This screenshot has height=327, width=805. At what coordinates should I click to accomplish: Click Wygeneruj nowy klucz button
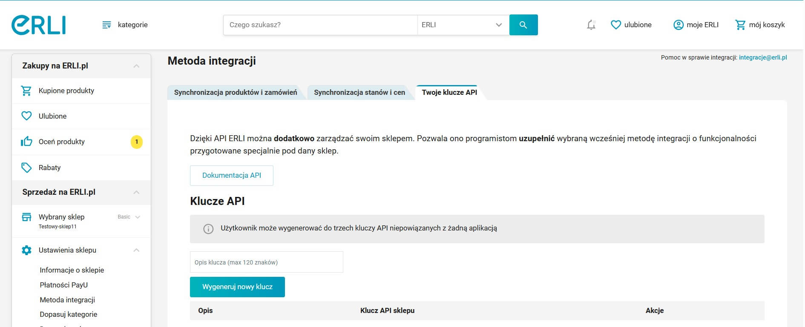[237, 287]
